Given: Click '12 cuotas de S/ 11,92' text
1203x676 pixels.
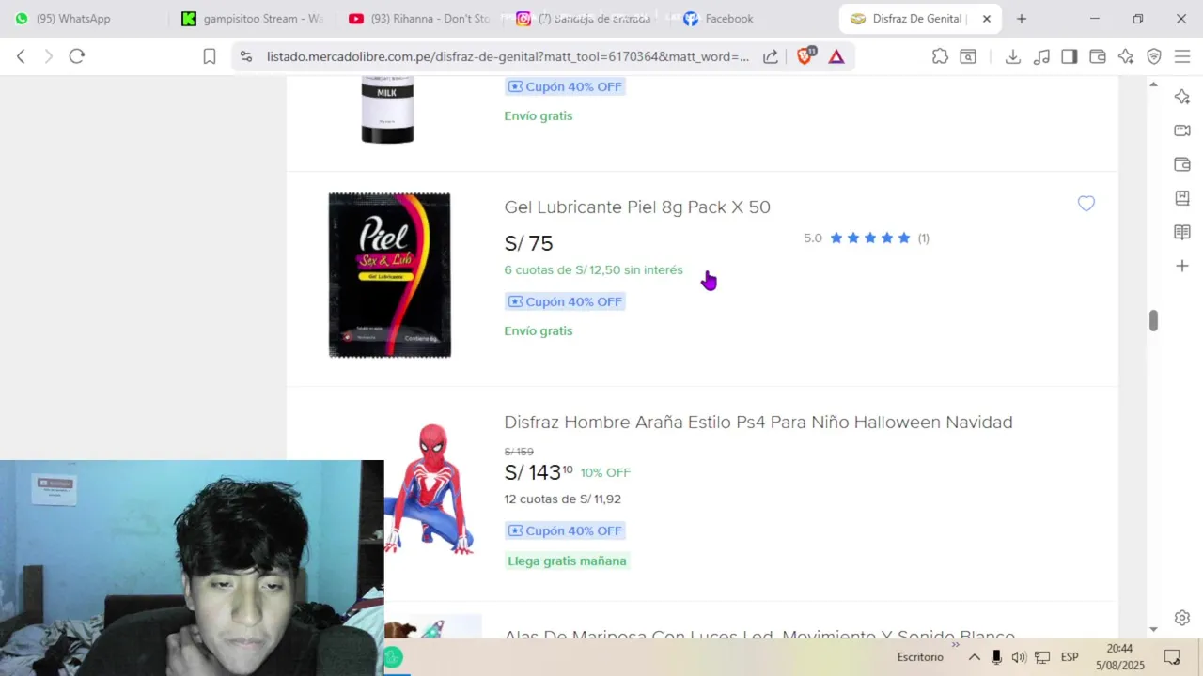Looking at the screenshot, I should 562,499.
